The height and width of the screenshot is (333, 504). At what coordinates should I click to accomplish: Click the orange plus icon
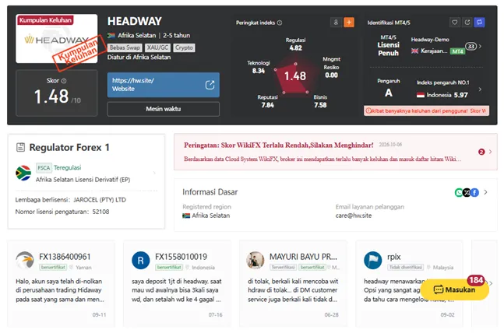pyautogui.click(x=349, y=22)
